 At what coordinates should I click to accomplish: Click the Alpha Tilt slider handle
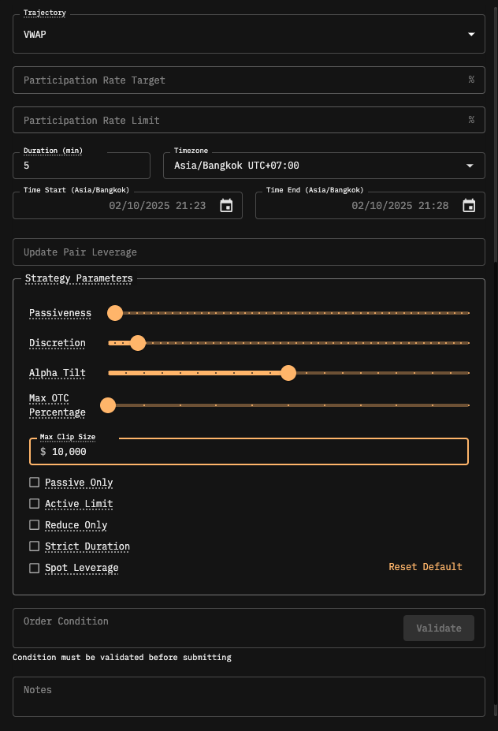pyautogui.click(x=288, y=373)
